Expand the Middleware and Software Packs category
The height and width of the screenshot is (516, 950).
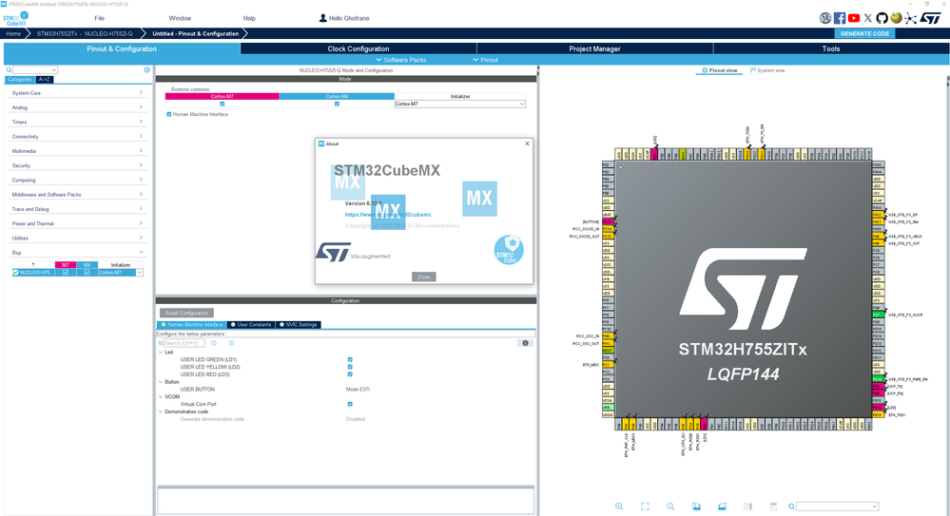77,195
